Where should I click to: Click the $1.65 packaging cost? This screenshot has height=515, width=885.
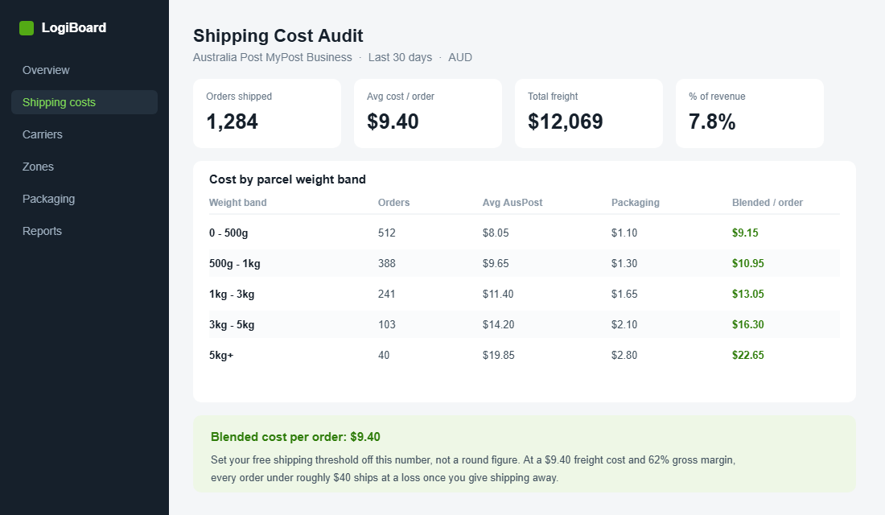click(624, 294)
